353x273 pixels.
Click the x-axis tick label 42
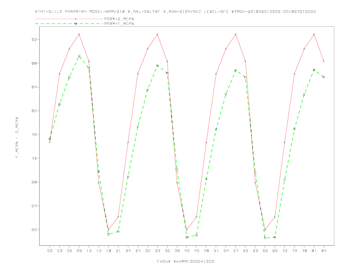[x=187, y=251]
